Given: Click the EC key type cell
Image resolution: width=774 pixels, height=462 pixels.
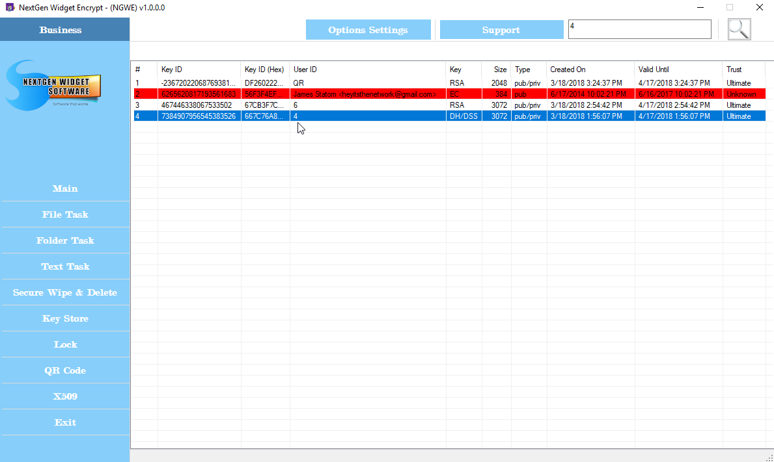Looking at the screenshot, I should pyautogui.click(x=454, y=94).
